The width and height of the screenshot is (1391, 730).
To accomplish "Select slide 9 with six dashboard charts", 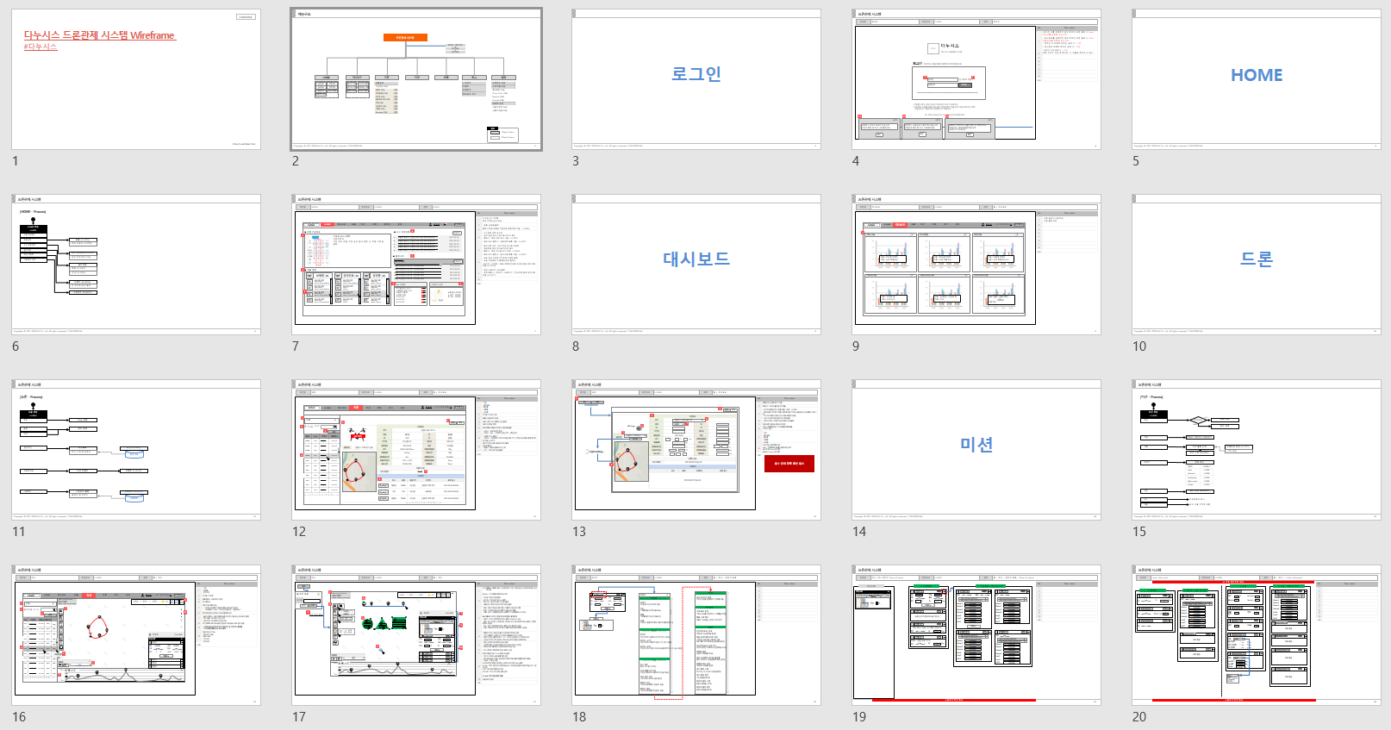I will [976, 265].
